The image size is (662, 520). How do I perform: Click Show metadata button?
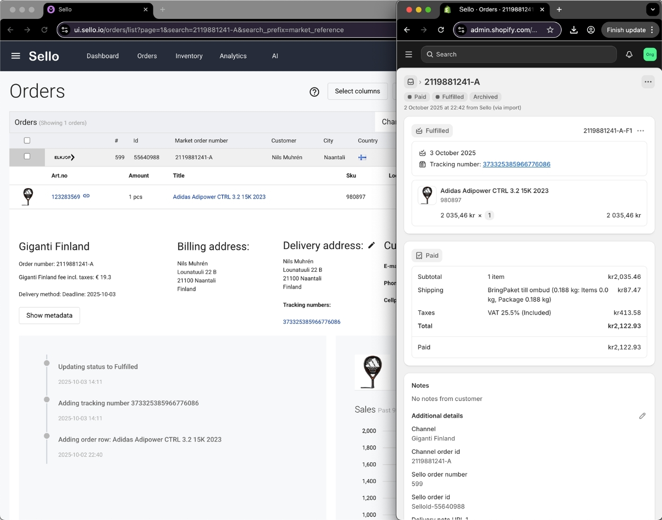tap(49, 315)
